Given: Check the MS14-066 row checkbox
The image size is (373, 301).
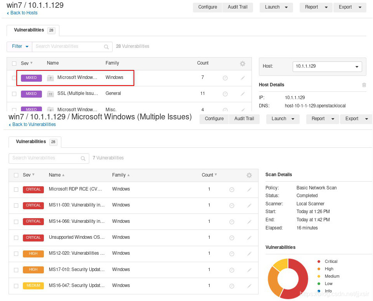Looking at the screenshot, I should [16, 222].
